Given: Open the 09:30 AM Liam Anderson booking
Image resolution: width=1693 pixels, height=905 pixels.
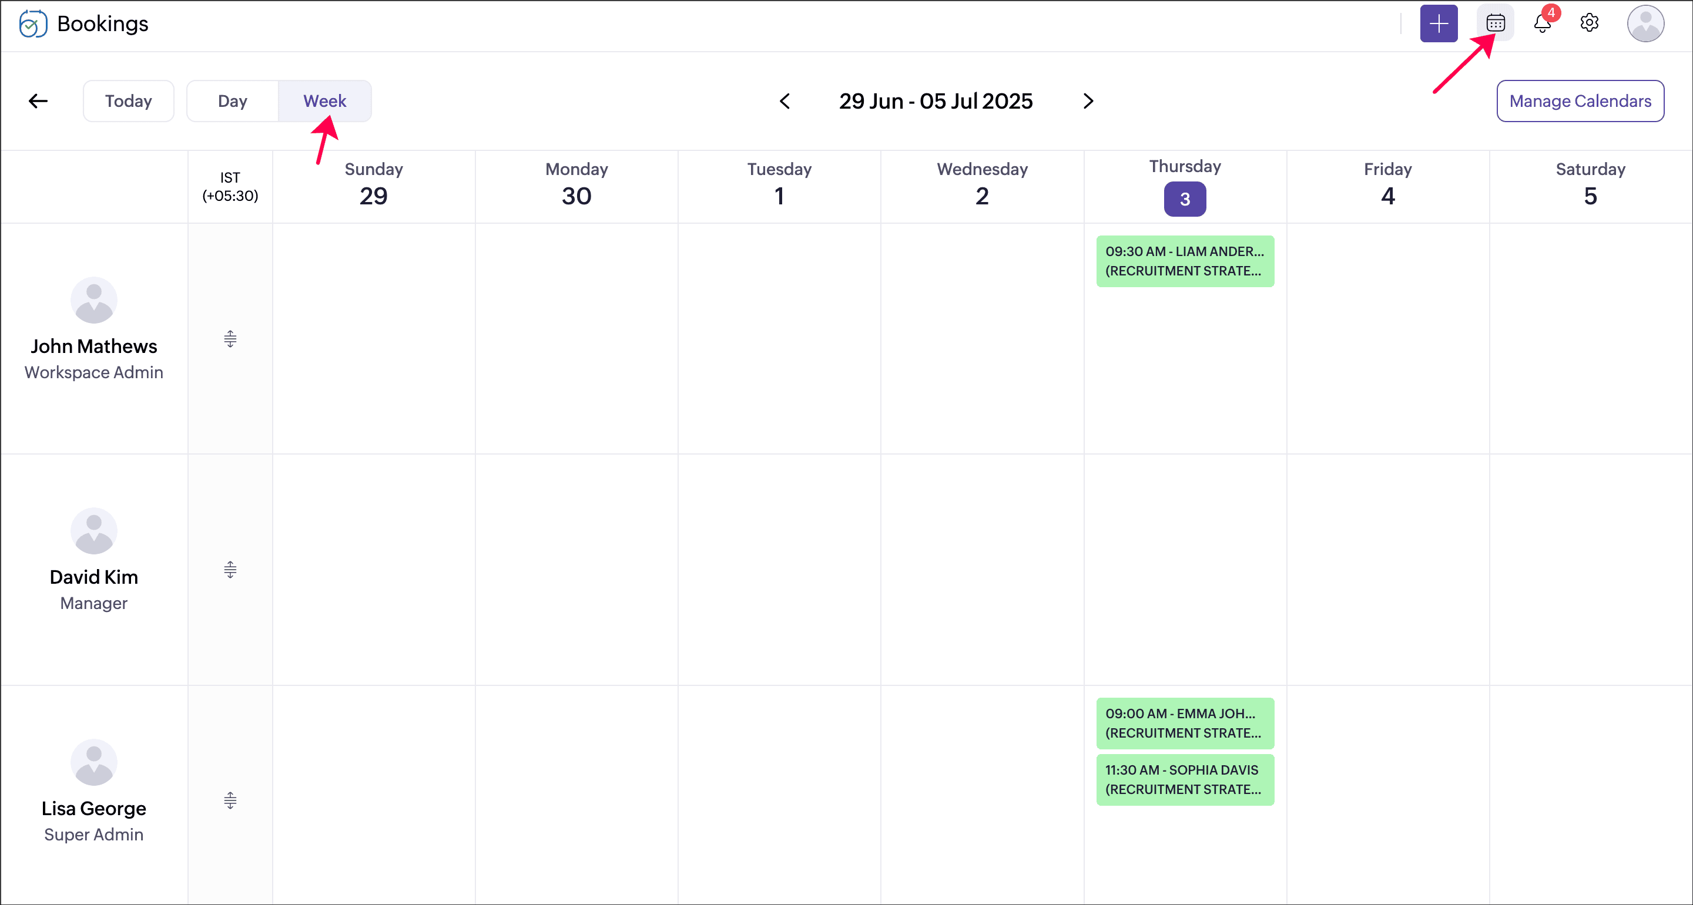Looking at the screenshot, I should (1184, 261).
